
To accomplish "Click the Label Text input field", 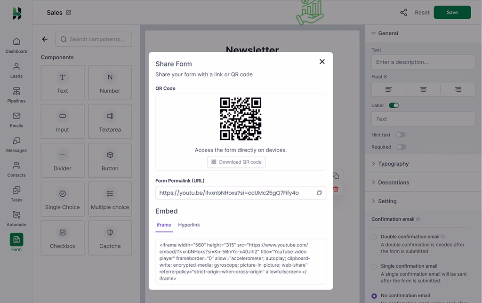I will tap(423, 119).
